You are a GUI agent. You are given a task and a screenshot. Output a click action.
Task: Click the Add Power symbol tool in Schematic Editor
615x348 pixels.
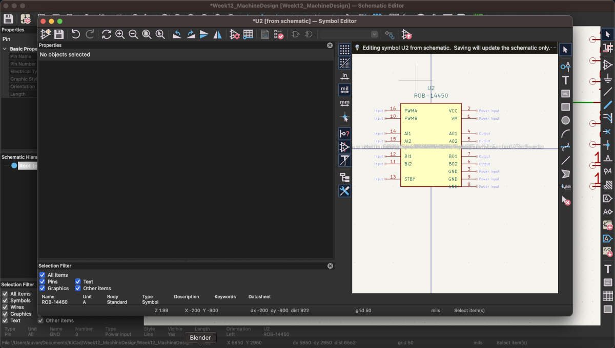(x=608, y=78)
